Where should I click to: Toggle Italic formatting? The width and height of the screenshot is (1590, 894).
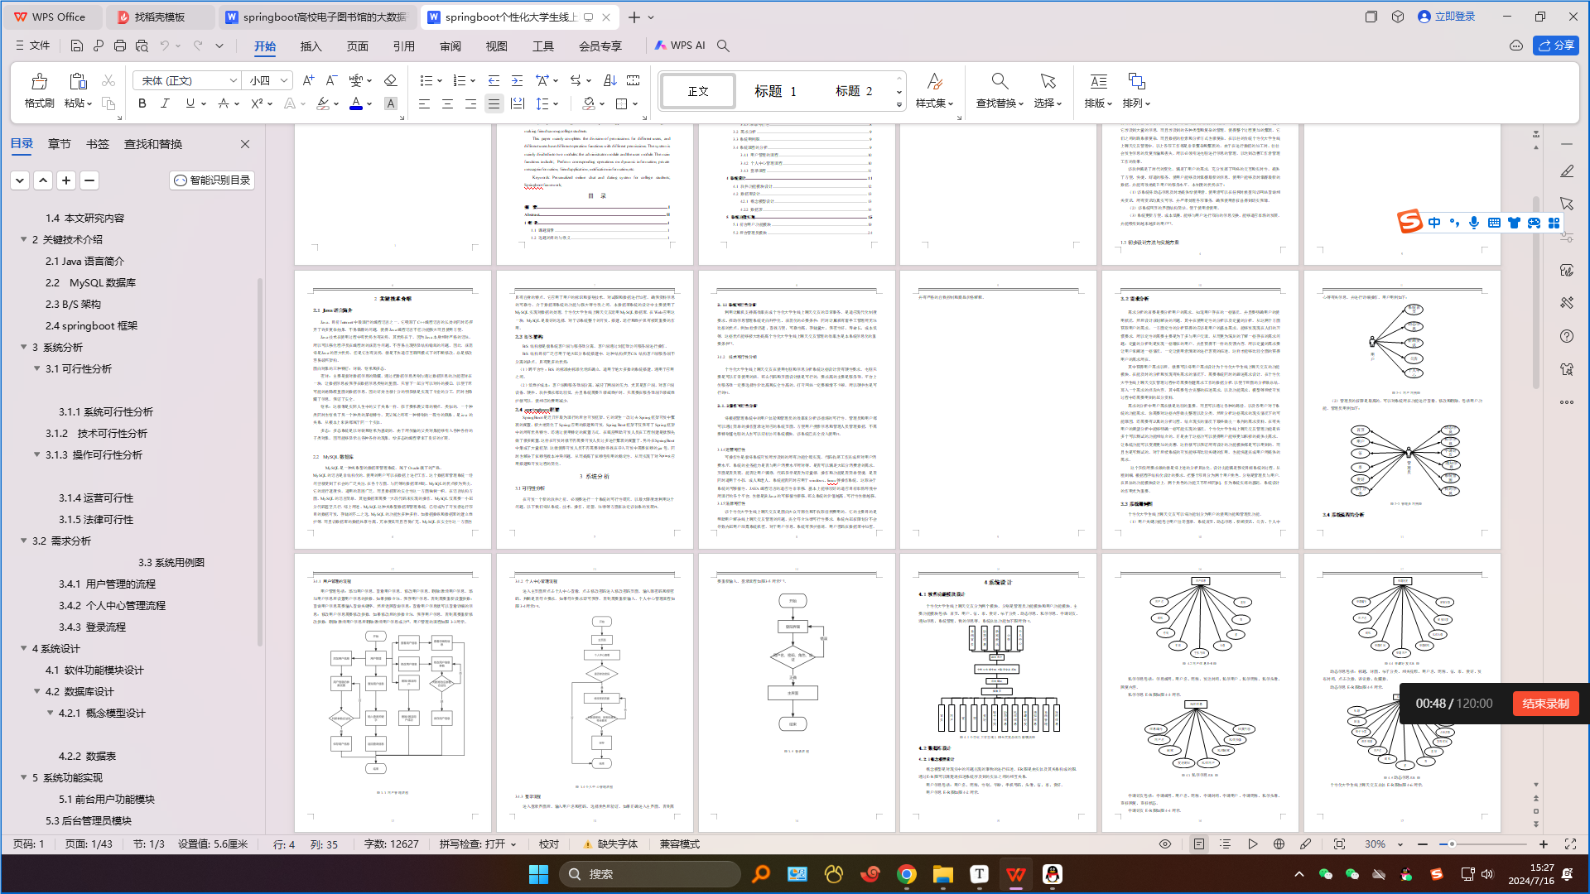click(165, 103)
